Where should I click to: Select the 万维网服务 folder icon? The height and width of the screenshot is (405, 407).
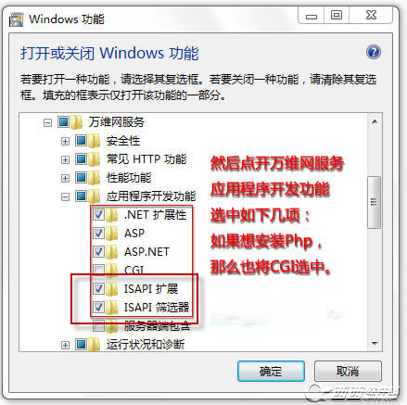pos(77,122)
